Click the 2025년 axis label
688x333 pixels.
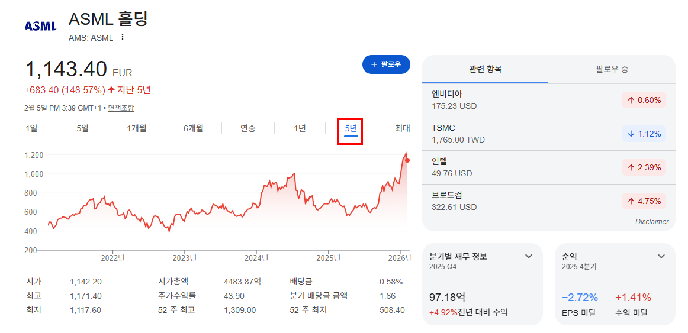point(329,258)
